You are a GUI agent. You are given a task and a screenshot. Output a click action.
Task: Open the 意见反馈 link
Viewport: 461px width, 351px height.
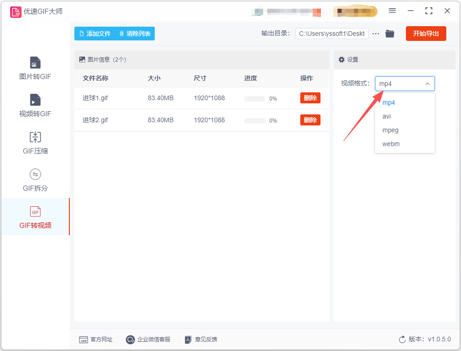(x=201, y=340)
